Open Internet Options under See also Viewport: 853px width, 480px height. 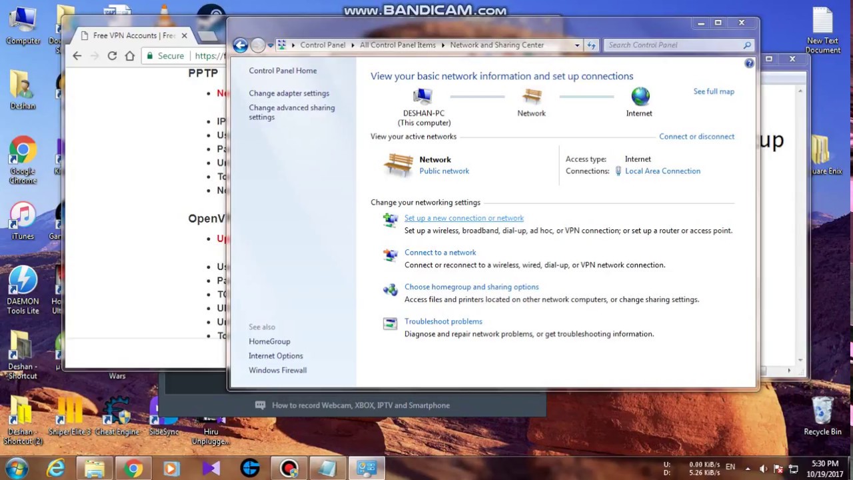click(276, 356)
